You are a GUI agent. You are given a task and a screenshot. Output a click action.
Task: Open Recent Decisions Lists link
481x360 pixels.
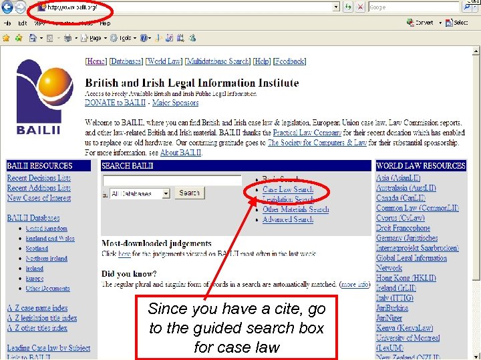39,178
